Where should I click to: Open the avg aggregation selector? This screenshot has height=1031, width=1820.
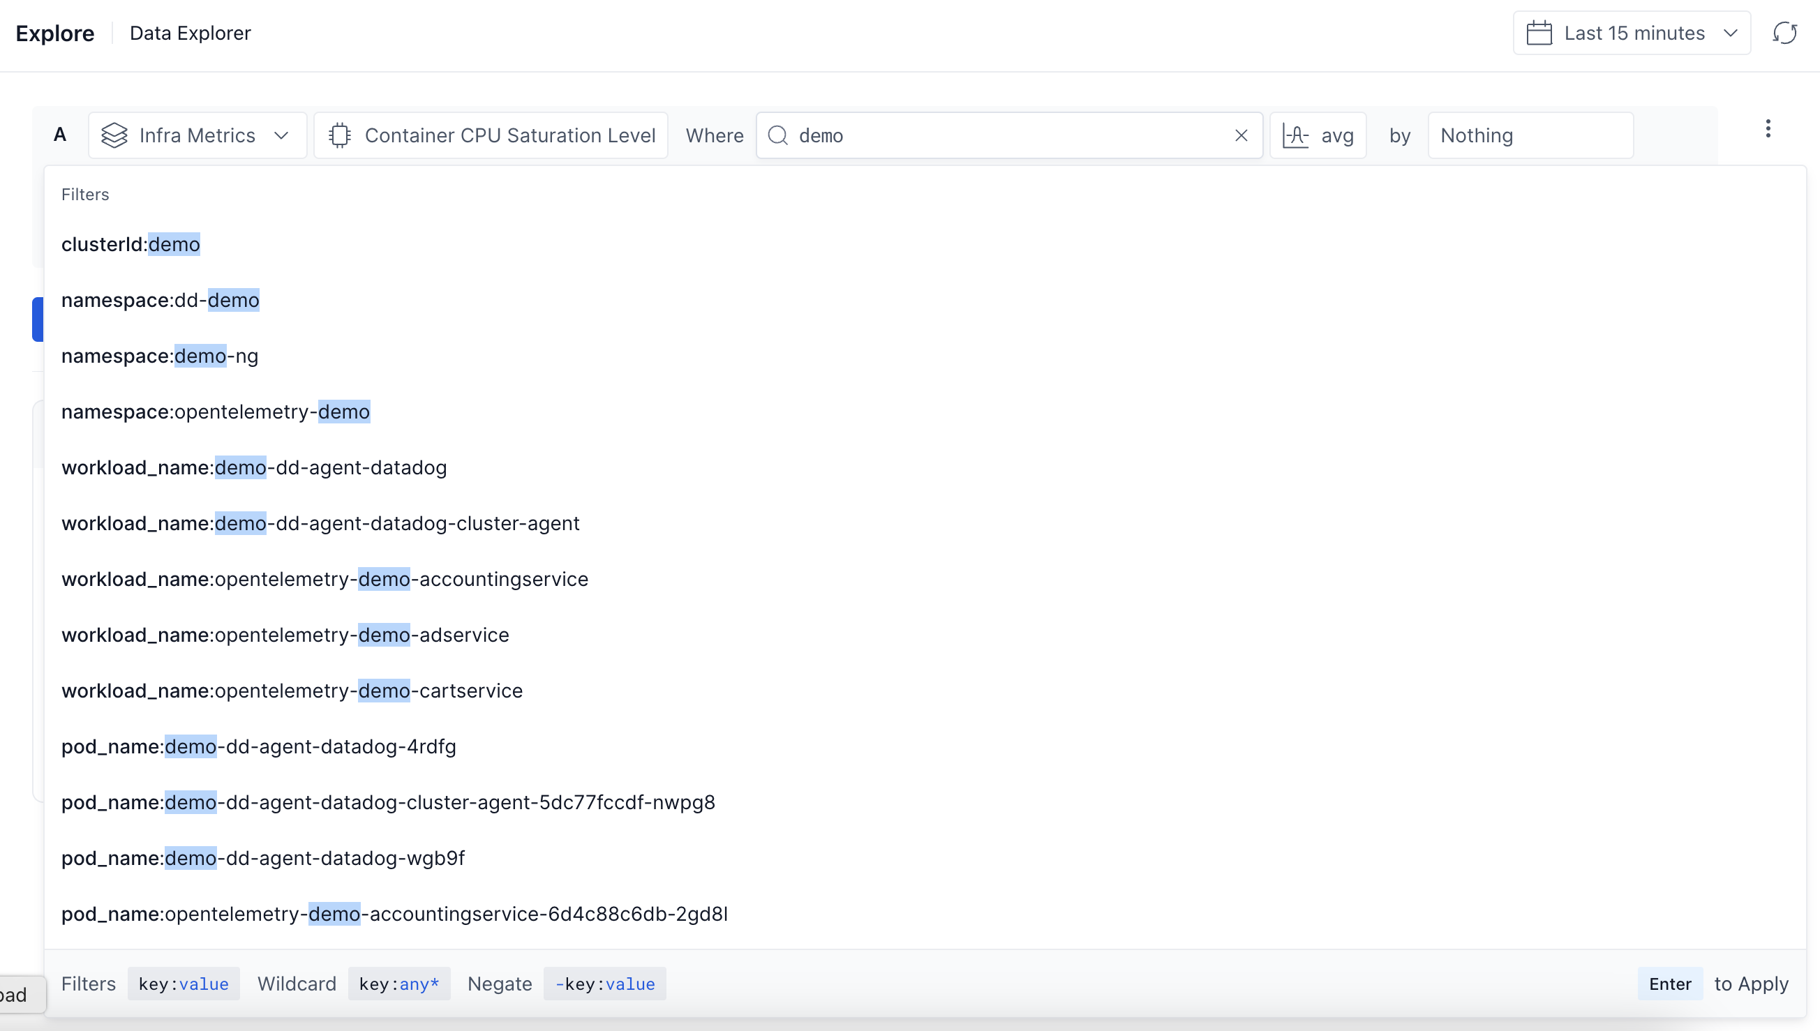coord(1336,135)
